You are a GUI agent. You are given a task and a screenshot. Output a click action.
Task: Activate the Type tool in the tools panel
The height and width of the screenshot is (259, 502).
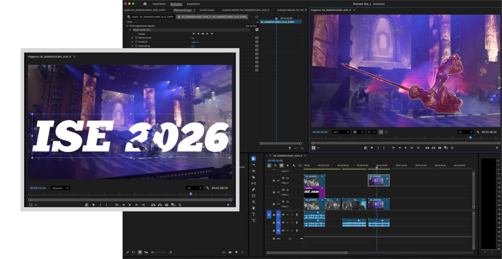pos(254,214)
